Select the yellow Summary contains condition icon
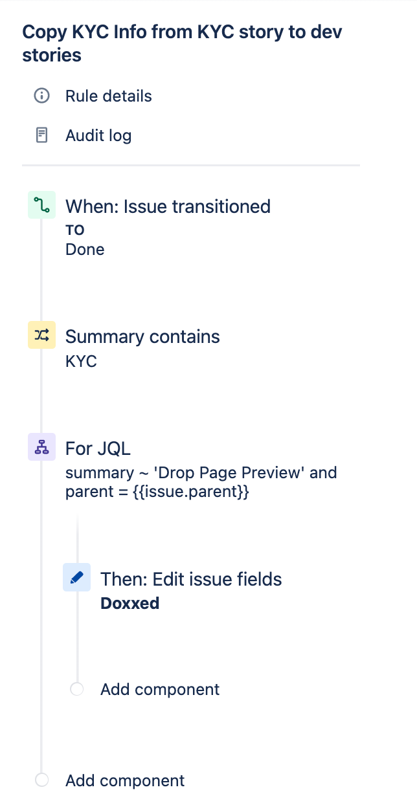 [41, 335]
